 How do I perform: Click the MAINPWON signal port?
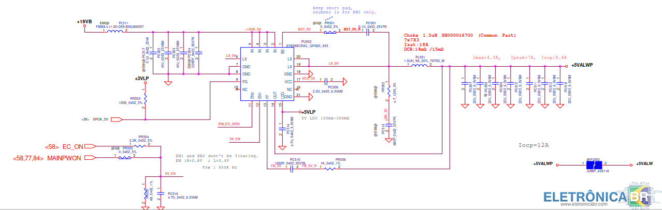pyautogui.click(x=90, y=158)
